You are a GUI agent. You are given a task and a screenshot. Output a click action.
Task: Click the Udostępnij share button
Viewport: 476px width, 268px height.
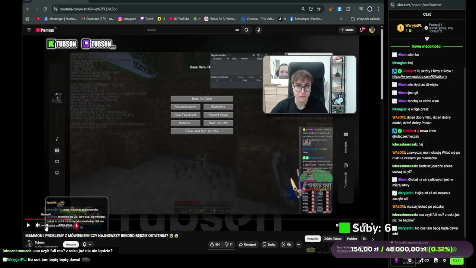[x=247, y=245]
